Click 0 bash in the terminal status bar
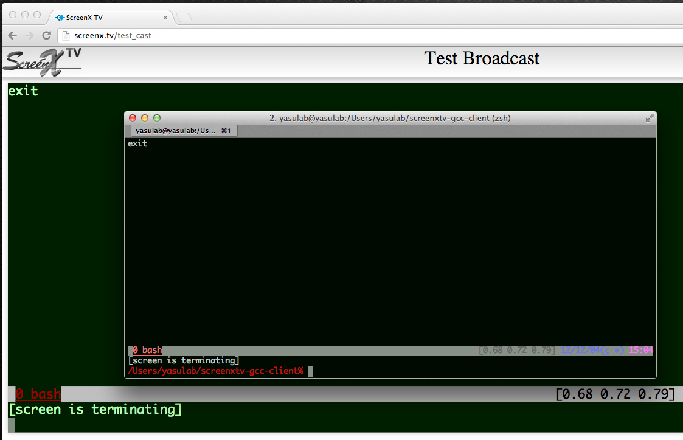683x440 pixels. [x=147, y=350]
